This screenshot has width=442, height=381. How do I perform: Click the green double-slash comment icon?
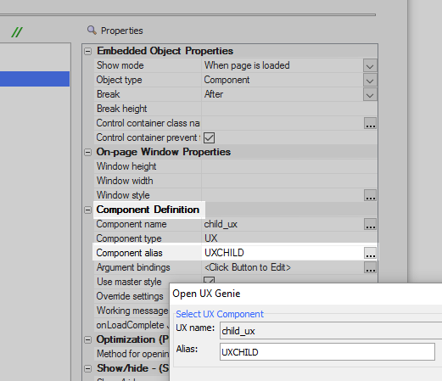point(17,32)
